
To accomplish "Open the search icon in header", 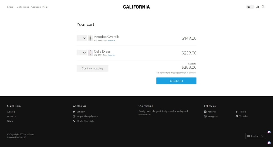I will [263, 7].
